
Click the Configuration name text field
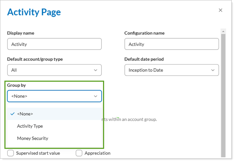(171, 44)
